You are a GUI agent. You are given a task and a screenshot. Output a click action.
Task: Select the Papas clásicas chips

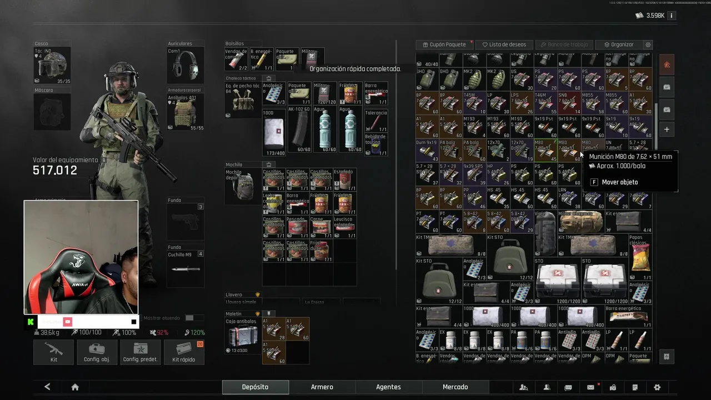tap(640, 258)
